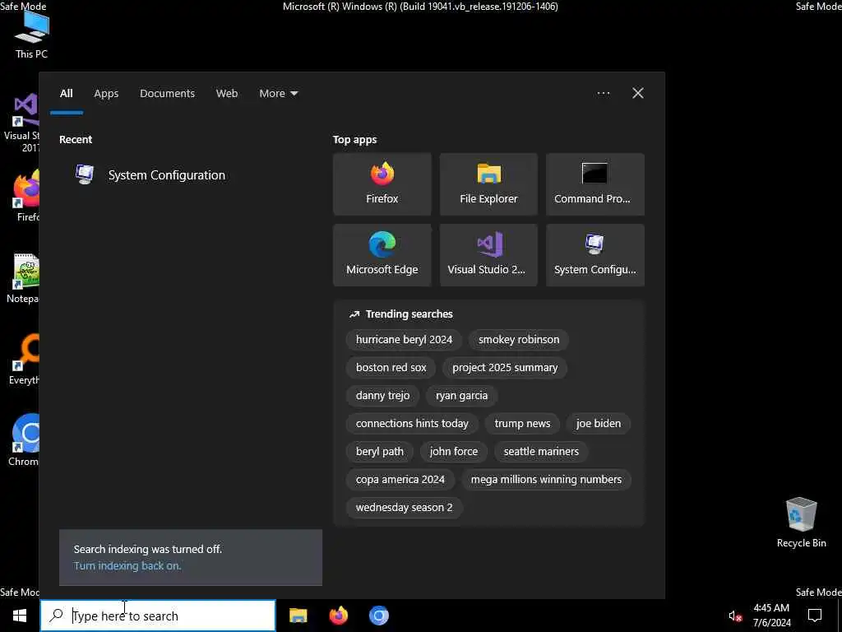Expand the More dropdown
The width and height of the screenshot is (842, 632).
click(278, 94)
